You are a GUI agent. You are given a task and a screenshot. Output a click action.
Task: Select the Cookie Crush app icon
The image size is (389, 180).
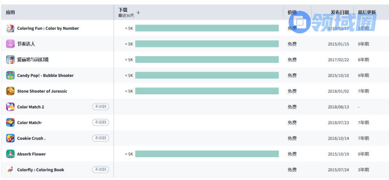click(x=10, y=138)
